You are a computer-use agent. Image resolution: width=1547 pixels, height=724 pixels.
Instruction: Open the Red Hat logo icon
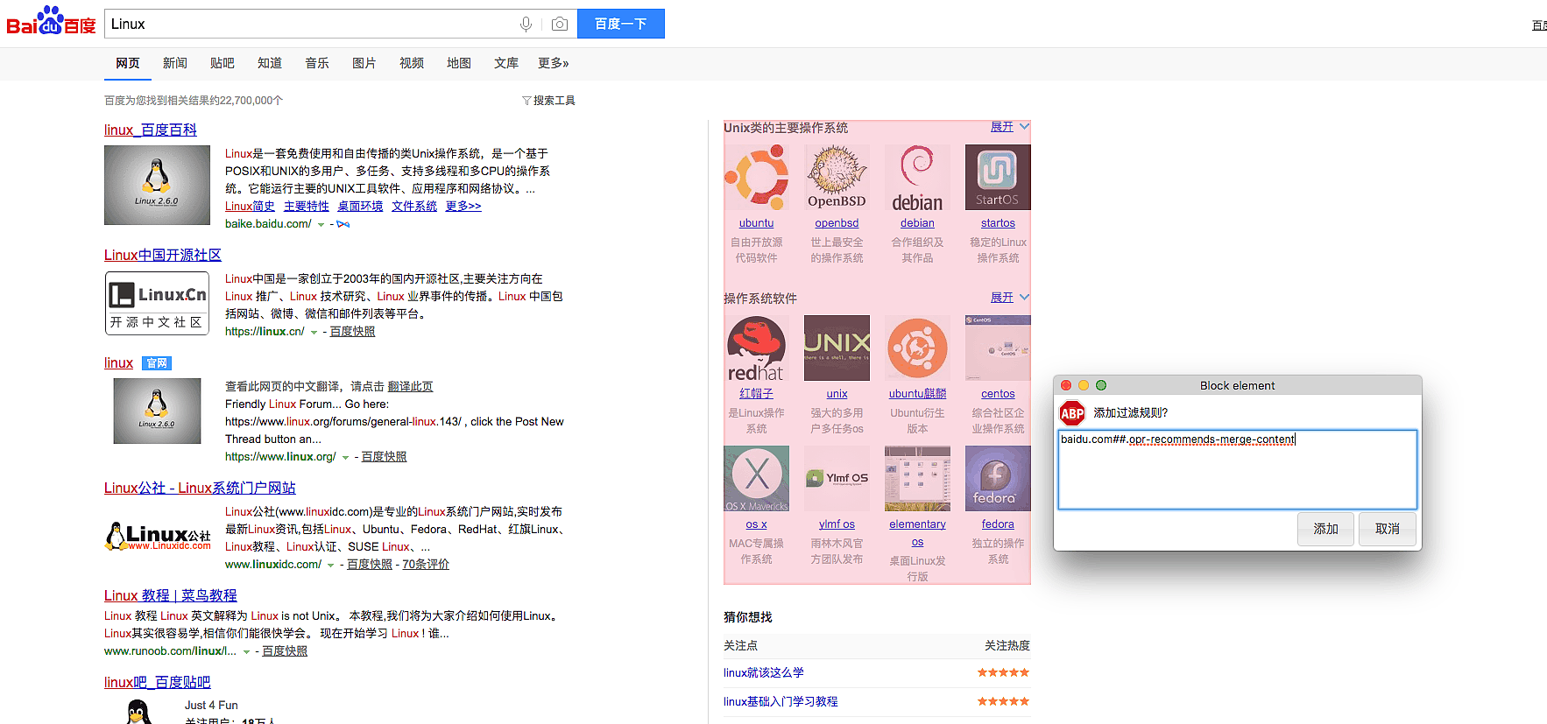tap(756, 348)
